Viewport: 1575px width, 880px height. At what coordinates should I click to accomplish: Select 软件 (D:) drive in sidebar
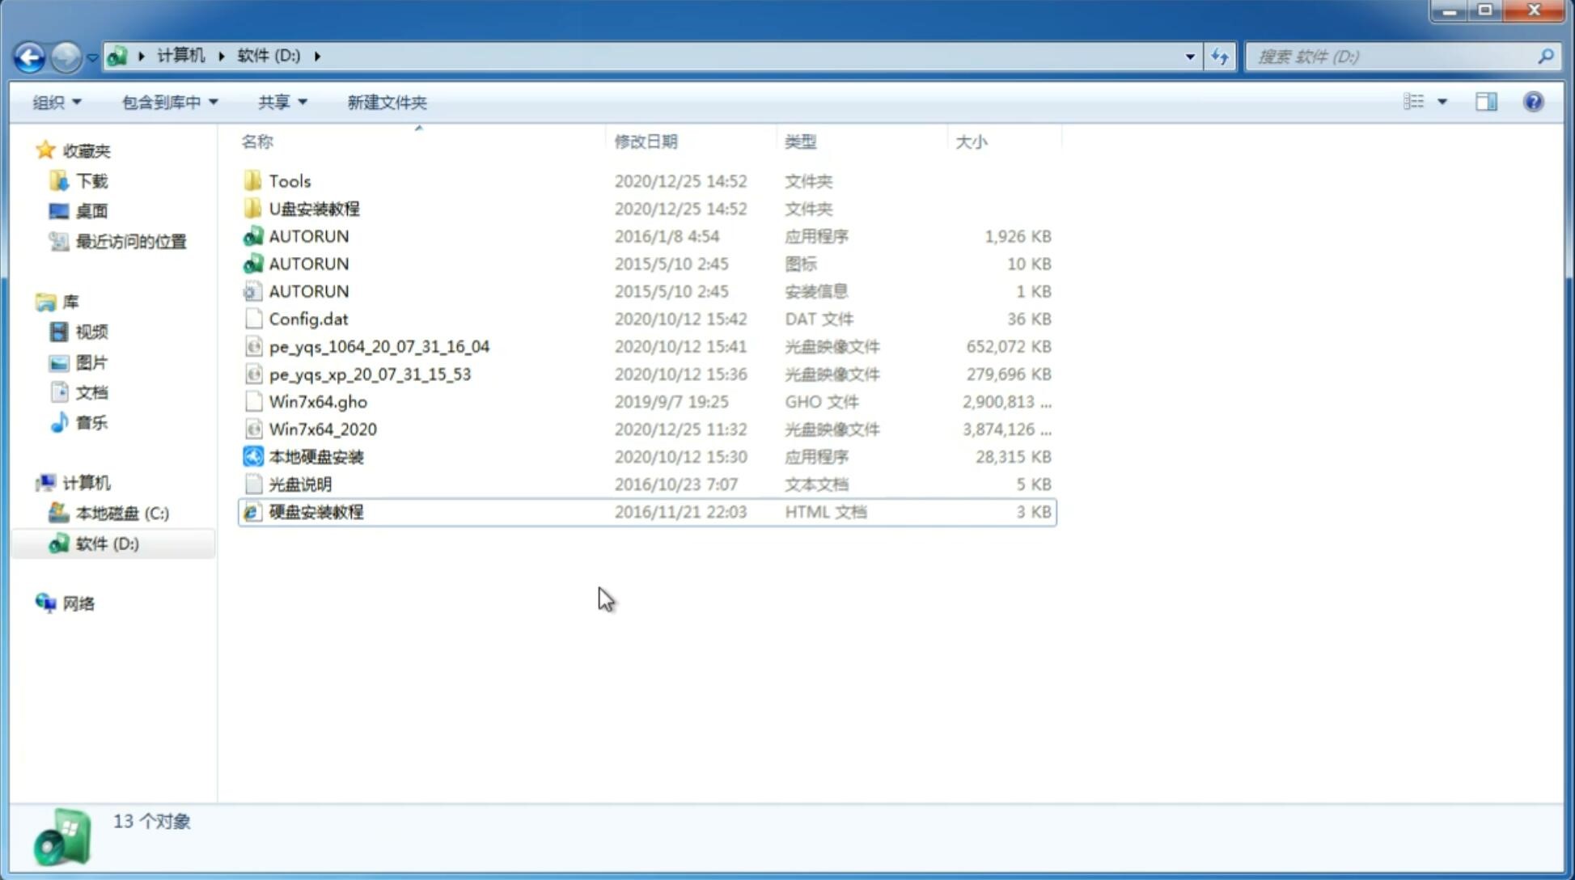pyautogui.click(x=107, y=543)
